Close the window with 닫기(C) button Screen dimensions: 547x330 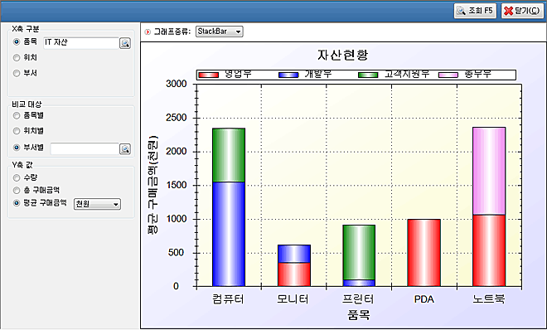tap(522, 11)
